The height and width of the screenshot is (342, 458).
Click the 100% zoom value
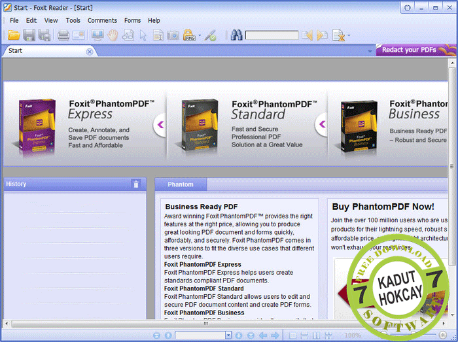tap(353, 335)
